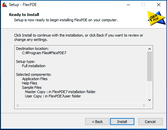Go back with the Back button

[97, 122]
